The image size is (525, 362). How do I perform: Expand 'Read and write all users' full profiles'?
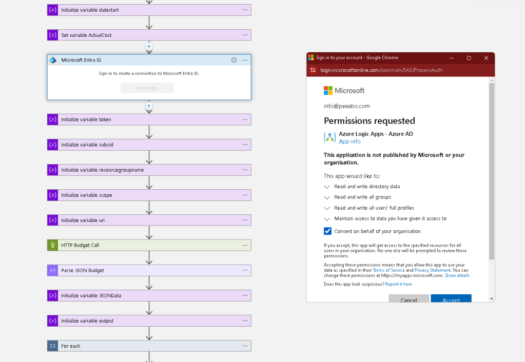327,208
